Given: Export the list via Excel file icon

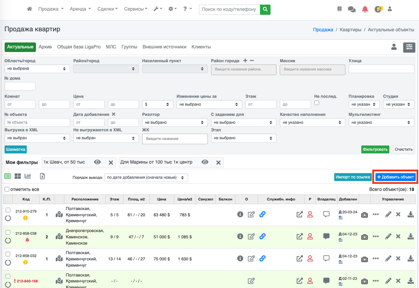Looking at the screenshot, I should pyautogui.click(x=42, y=176).
